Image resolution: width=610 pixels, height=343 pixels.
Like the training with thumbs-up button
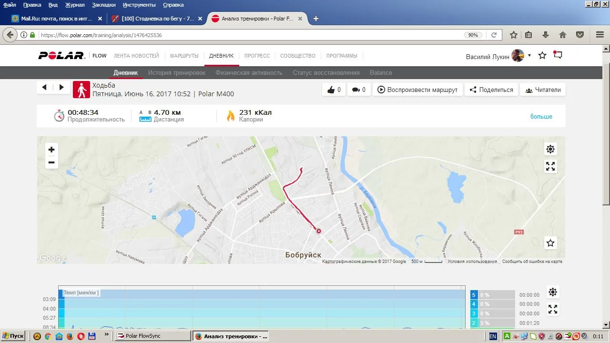334,90
